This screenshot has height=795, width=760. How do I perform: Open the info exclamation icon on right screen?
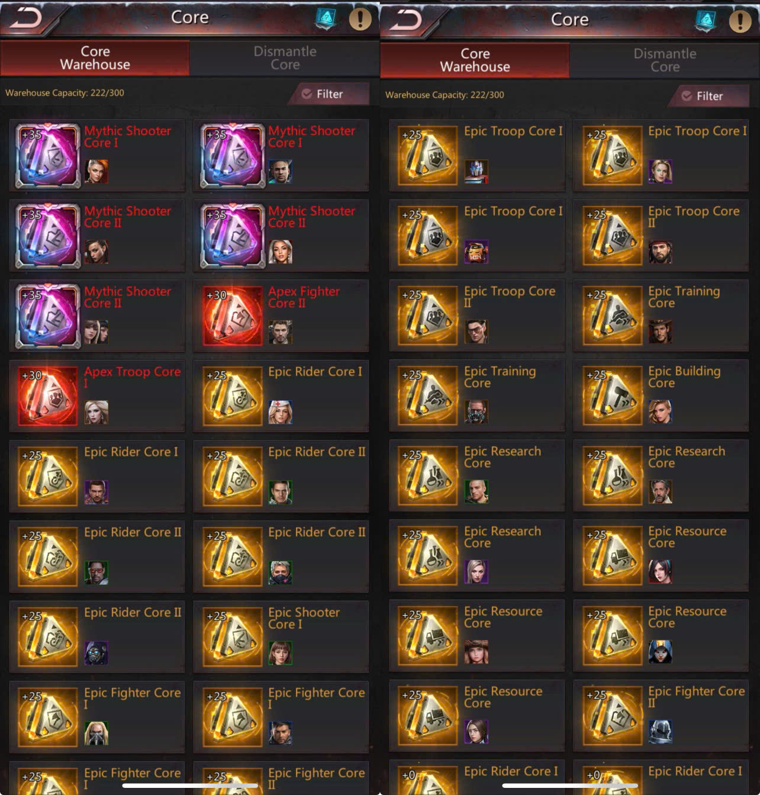click(740, 21)
